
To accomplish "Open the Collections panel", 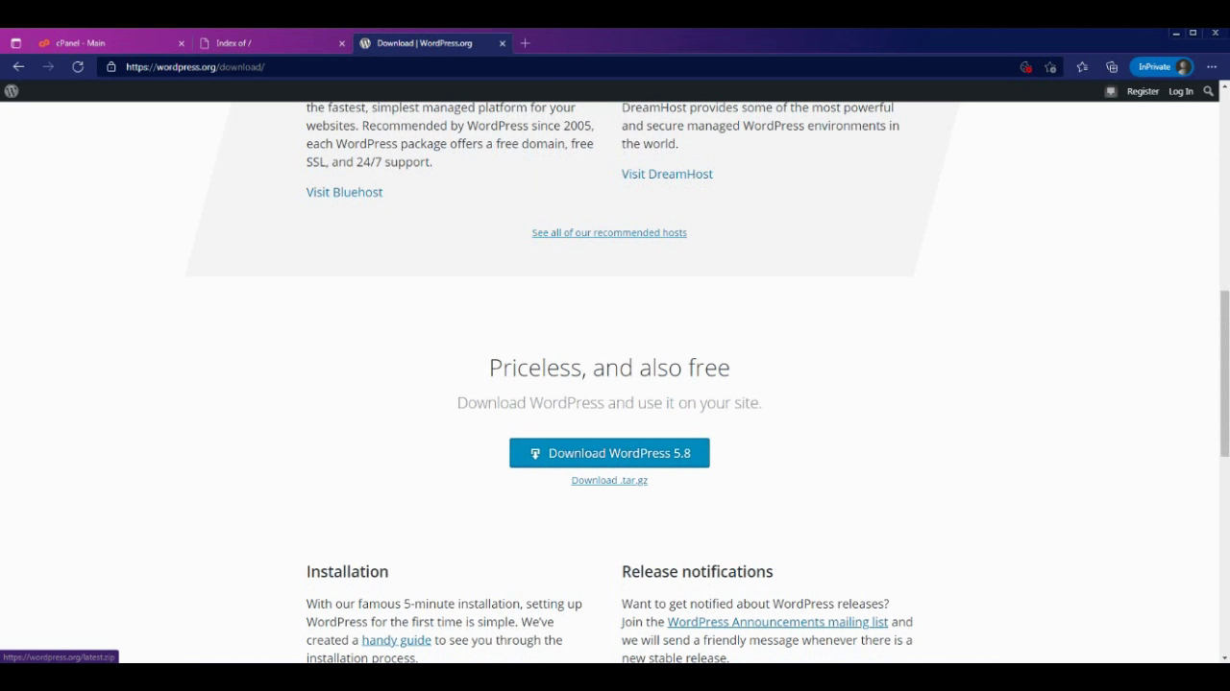I will coord(1112,67).
